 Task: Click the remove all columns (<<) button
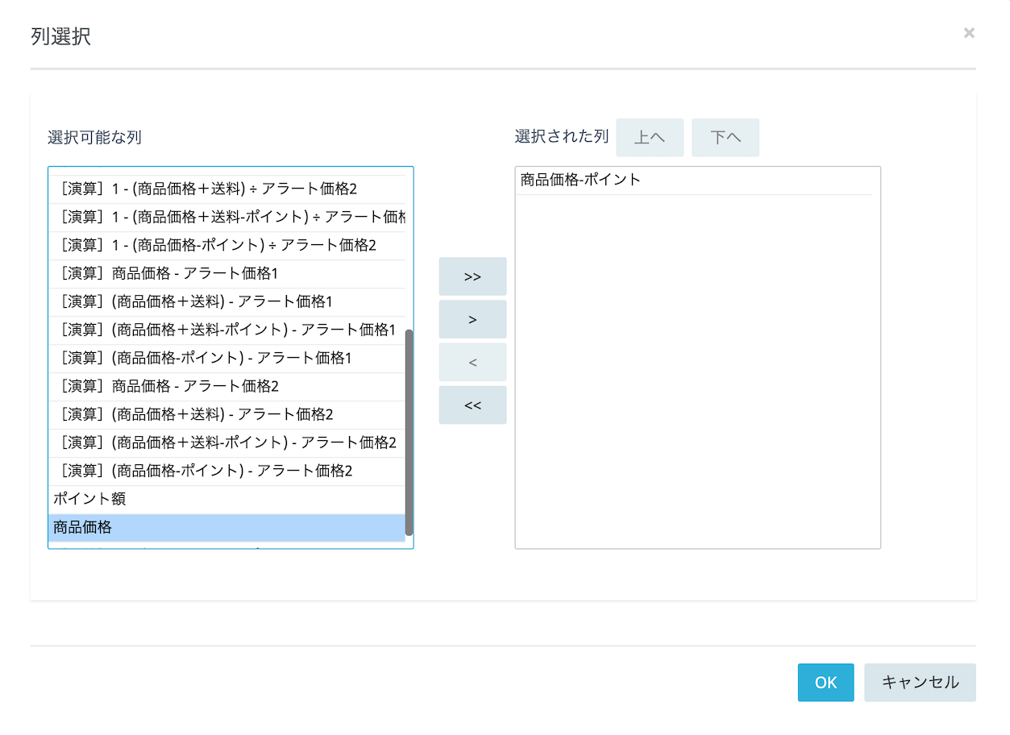472,405
